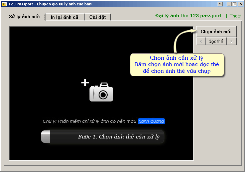Go to next photo with right arrow

pos(231,41)
